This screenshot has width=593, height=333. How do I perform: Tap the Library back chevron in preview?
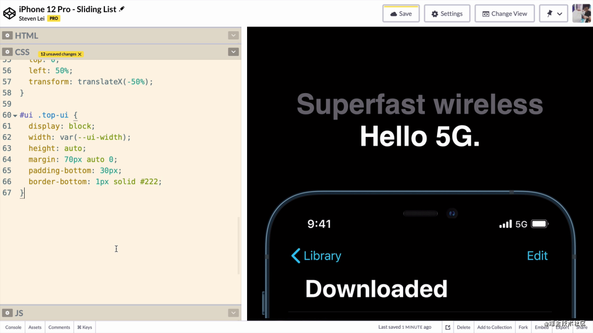296,256
